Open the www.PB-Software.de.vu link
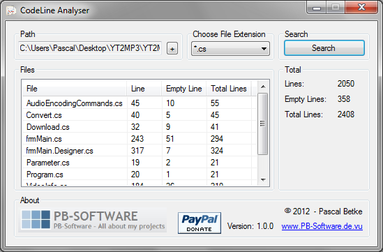The width and height of the screenshot is (383, 252). tap(322, 226)
